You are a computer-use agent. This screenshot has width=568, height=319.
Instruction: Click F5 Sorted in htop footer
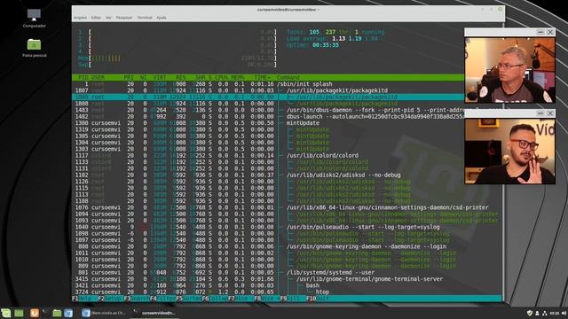click(189, 299)
